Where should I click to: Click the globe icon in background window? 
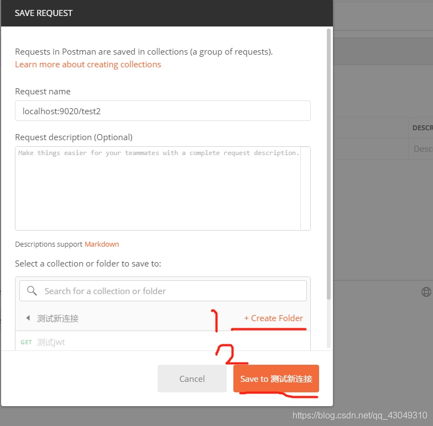click(x=426, y=291)
